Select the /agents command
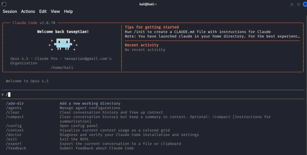The height and width of the screenshot is (155, 307). point(14,108)
